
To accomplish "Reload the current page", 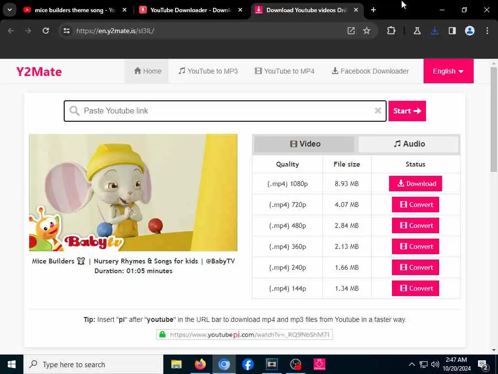I will 46,31.
